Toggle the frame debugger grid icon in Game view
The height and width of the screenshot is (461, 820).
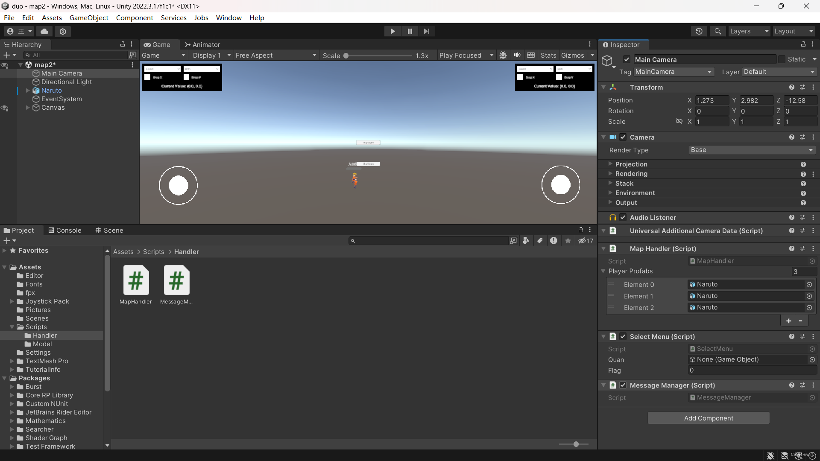click(x=531, y=55)
